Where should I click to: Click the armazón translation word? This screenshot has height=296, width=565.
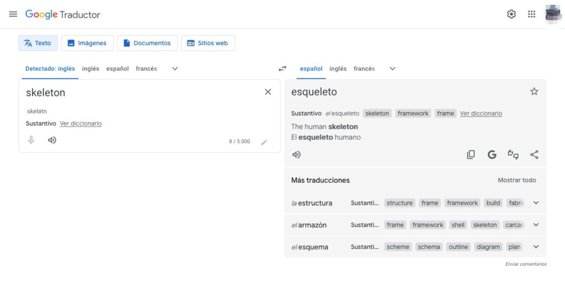[312, 225]
